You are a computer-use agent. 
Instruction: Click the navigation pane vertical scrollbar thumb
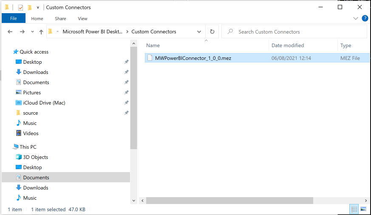(x=134, y=98)
